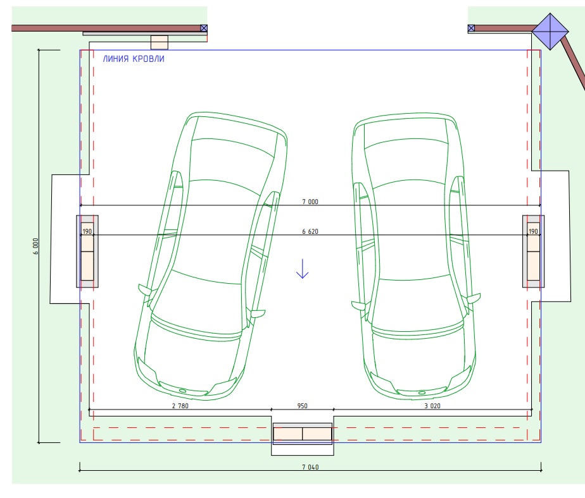
Task: Click the 3 020 dimension value
Action: point(432,406)
